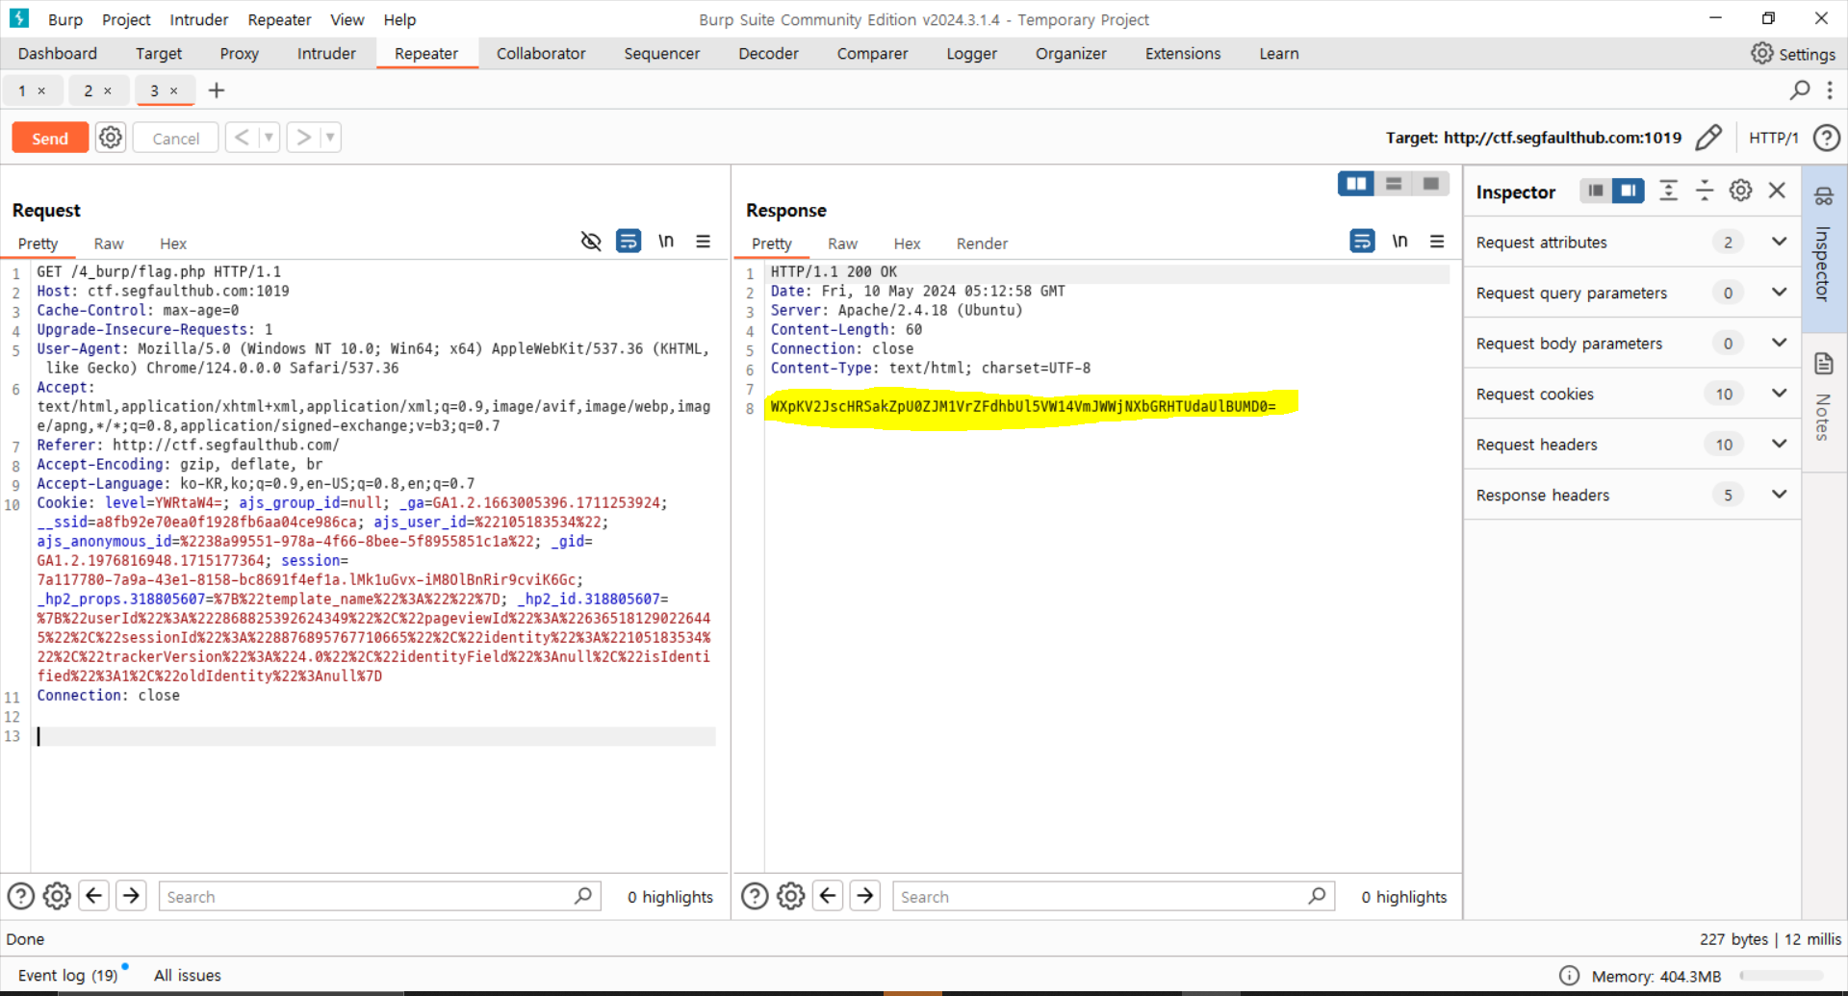Open the Settings gear in top bar
This screenshot has height=996, width=1848.
pyautogui.click(x=1761, y=53)
